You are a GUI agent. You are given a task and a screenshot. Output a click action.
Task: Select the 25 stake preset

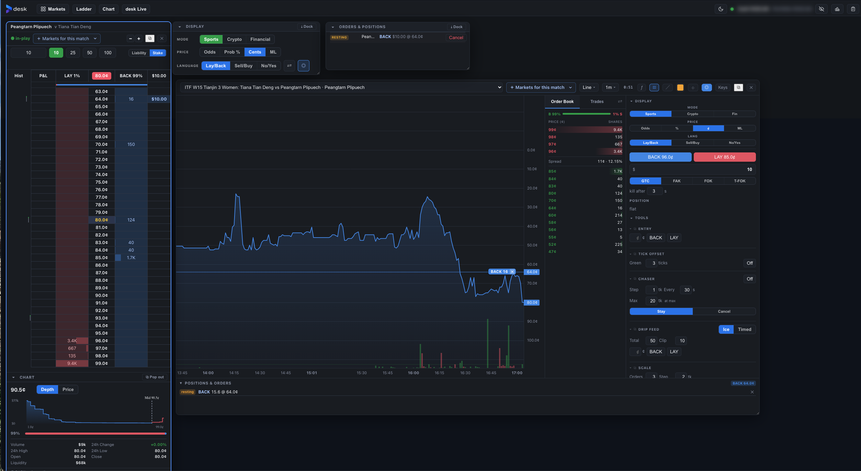coord(73,53)
